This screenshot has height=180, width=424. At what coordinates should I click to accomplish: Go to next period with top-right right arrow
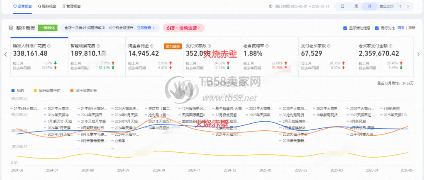[408, 6]
